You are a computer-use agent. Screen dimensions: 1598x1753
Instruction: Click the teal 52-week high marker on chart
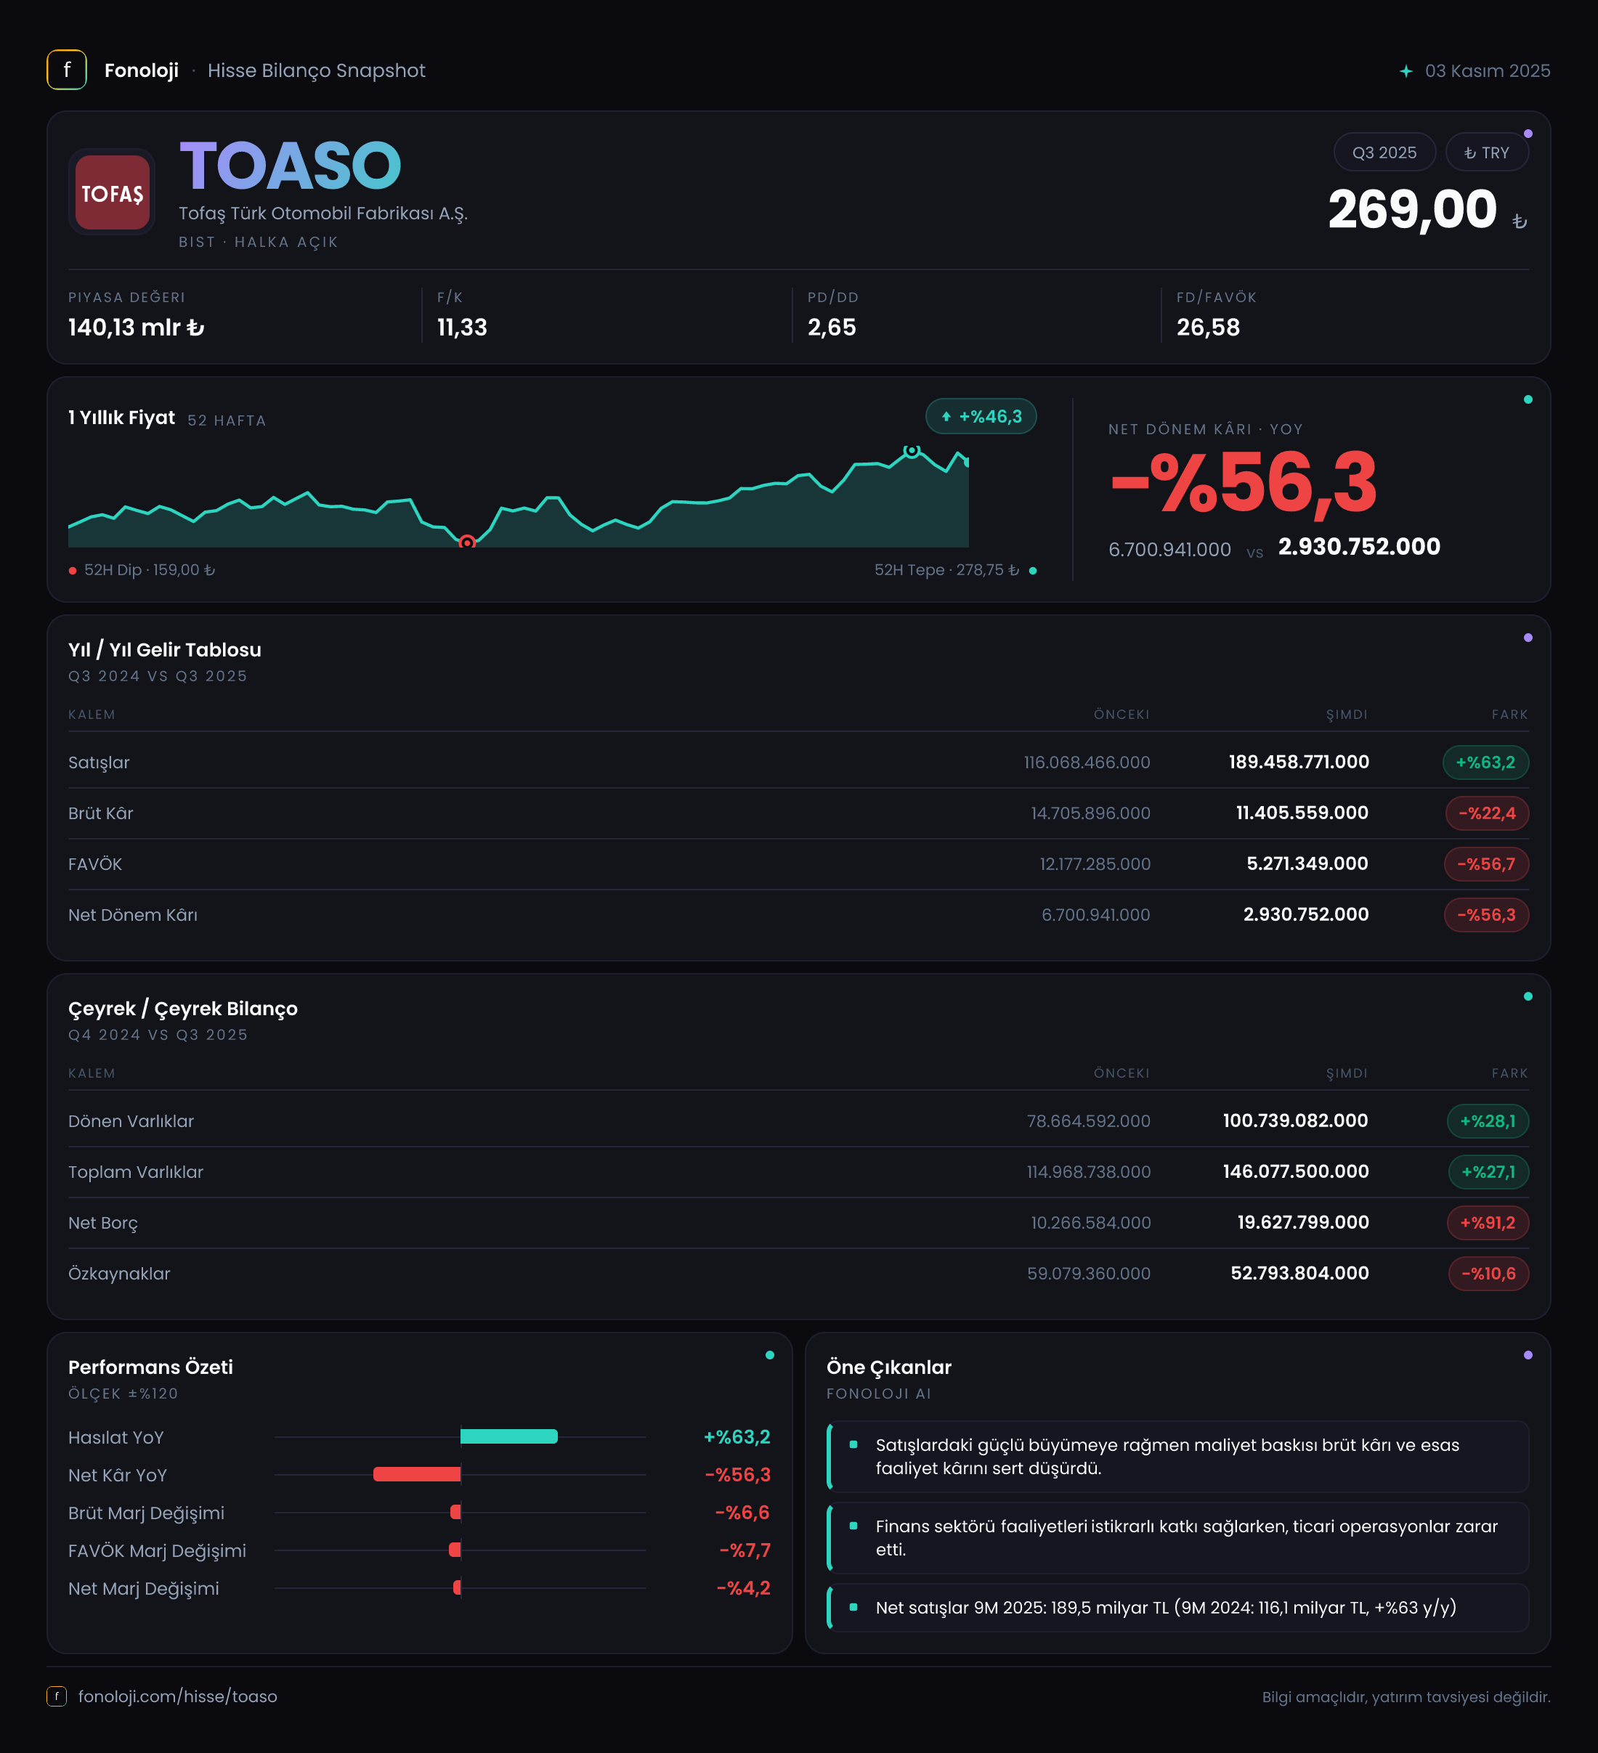(912, 450)
